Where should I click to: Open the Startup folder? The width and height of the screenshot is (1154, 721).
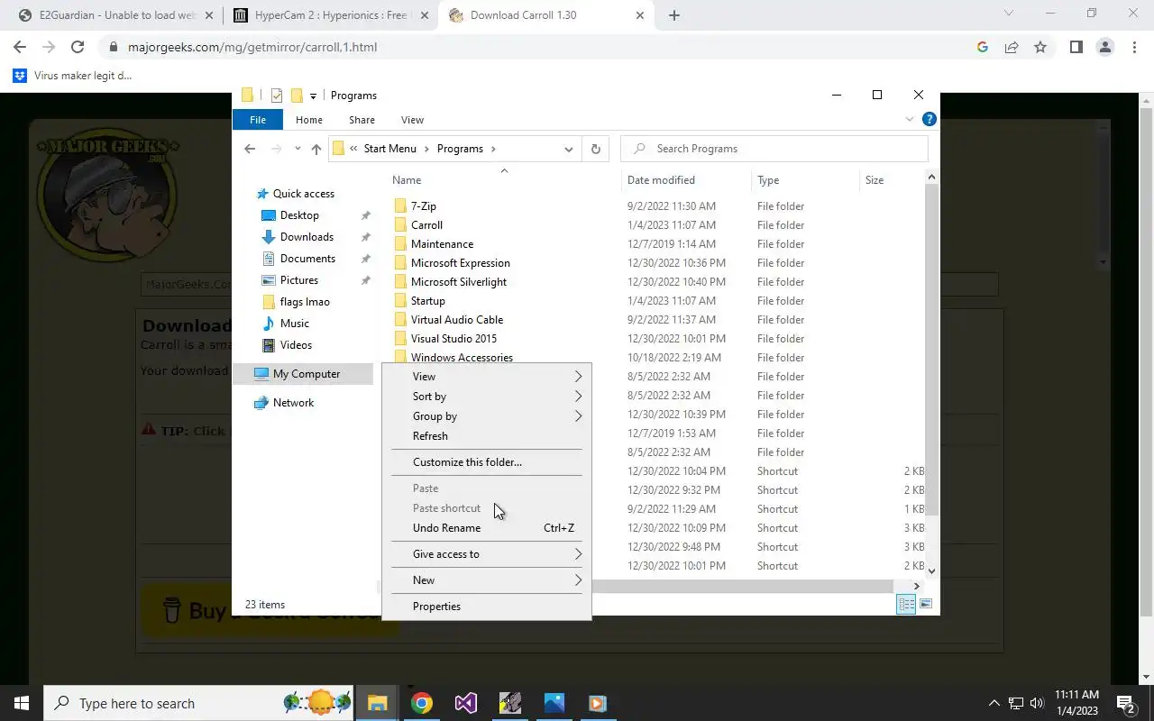tap(427, 301)
